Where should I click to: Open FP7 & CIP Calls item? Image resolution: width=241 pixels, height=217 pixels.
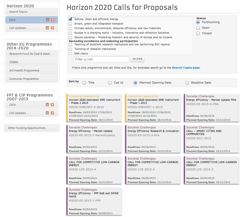click(x=32, y=105)
